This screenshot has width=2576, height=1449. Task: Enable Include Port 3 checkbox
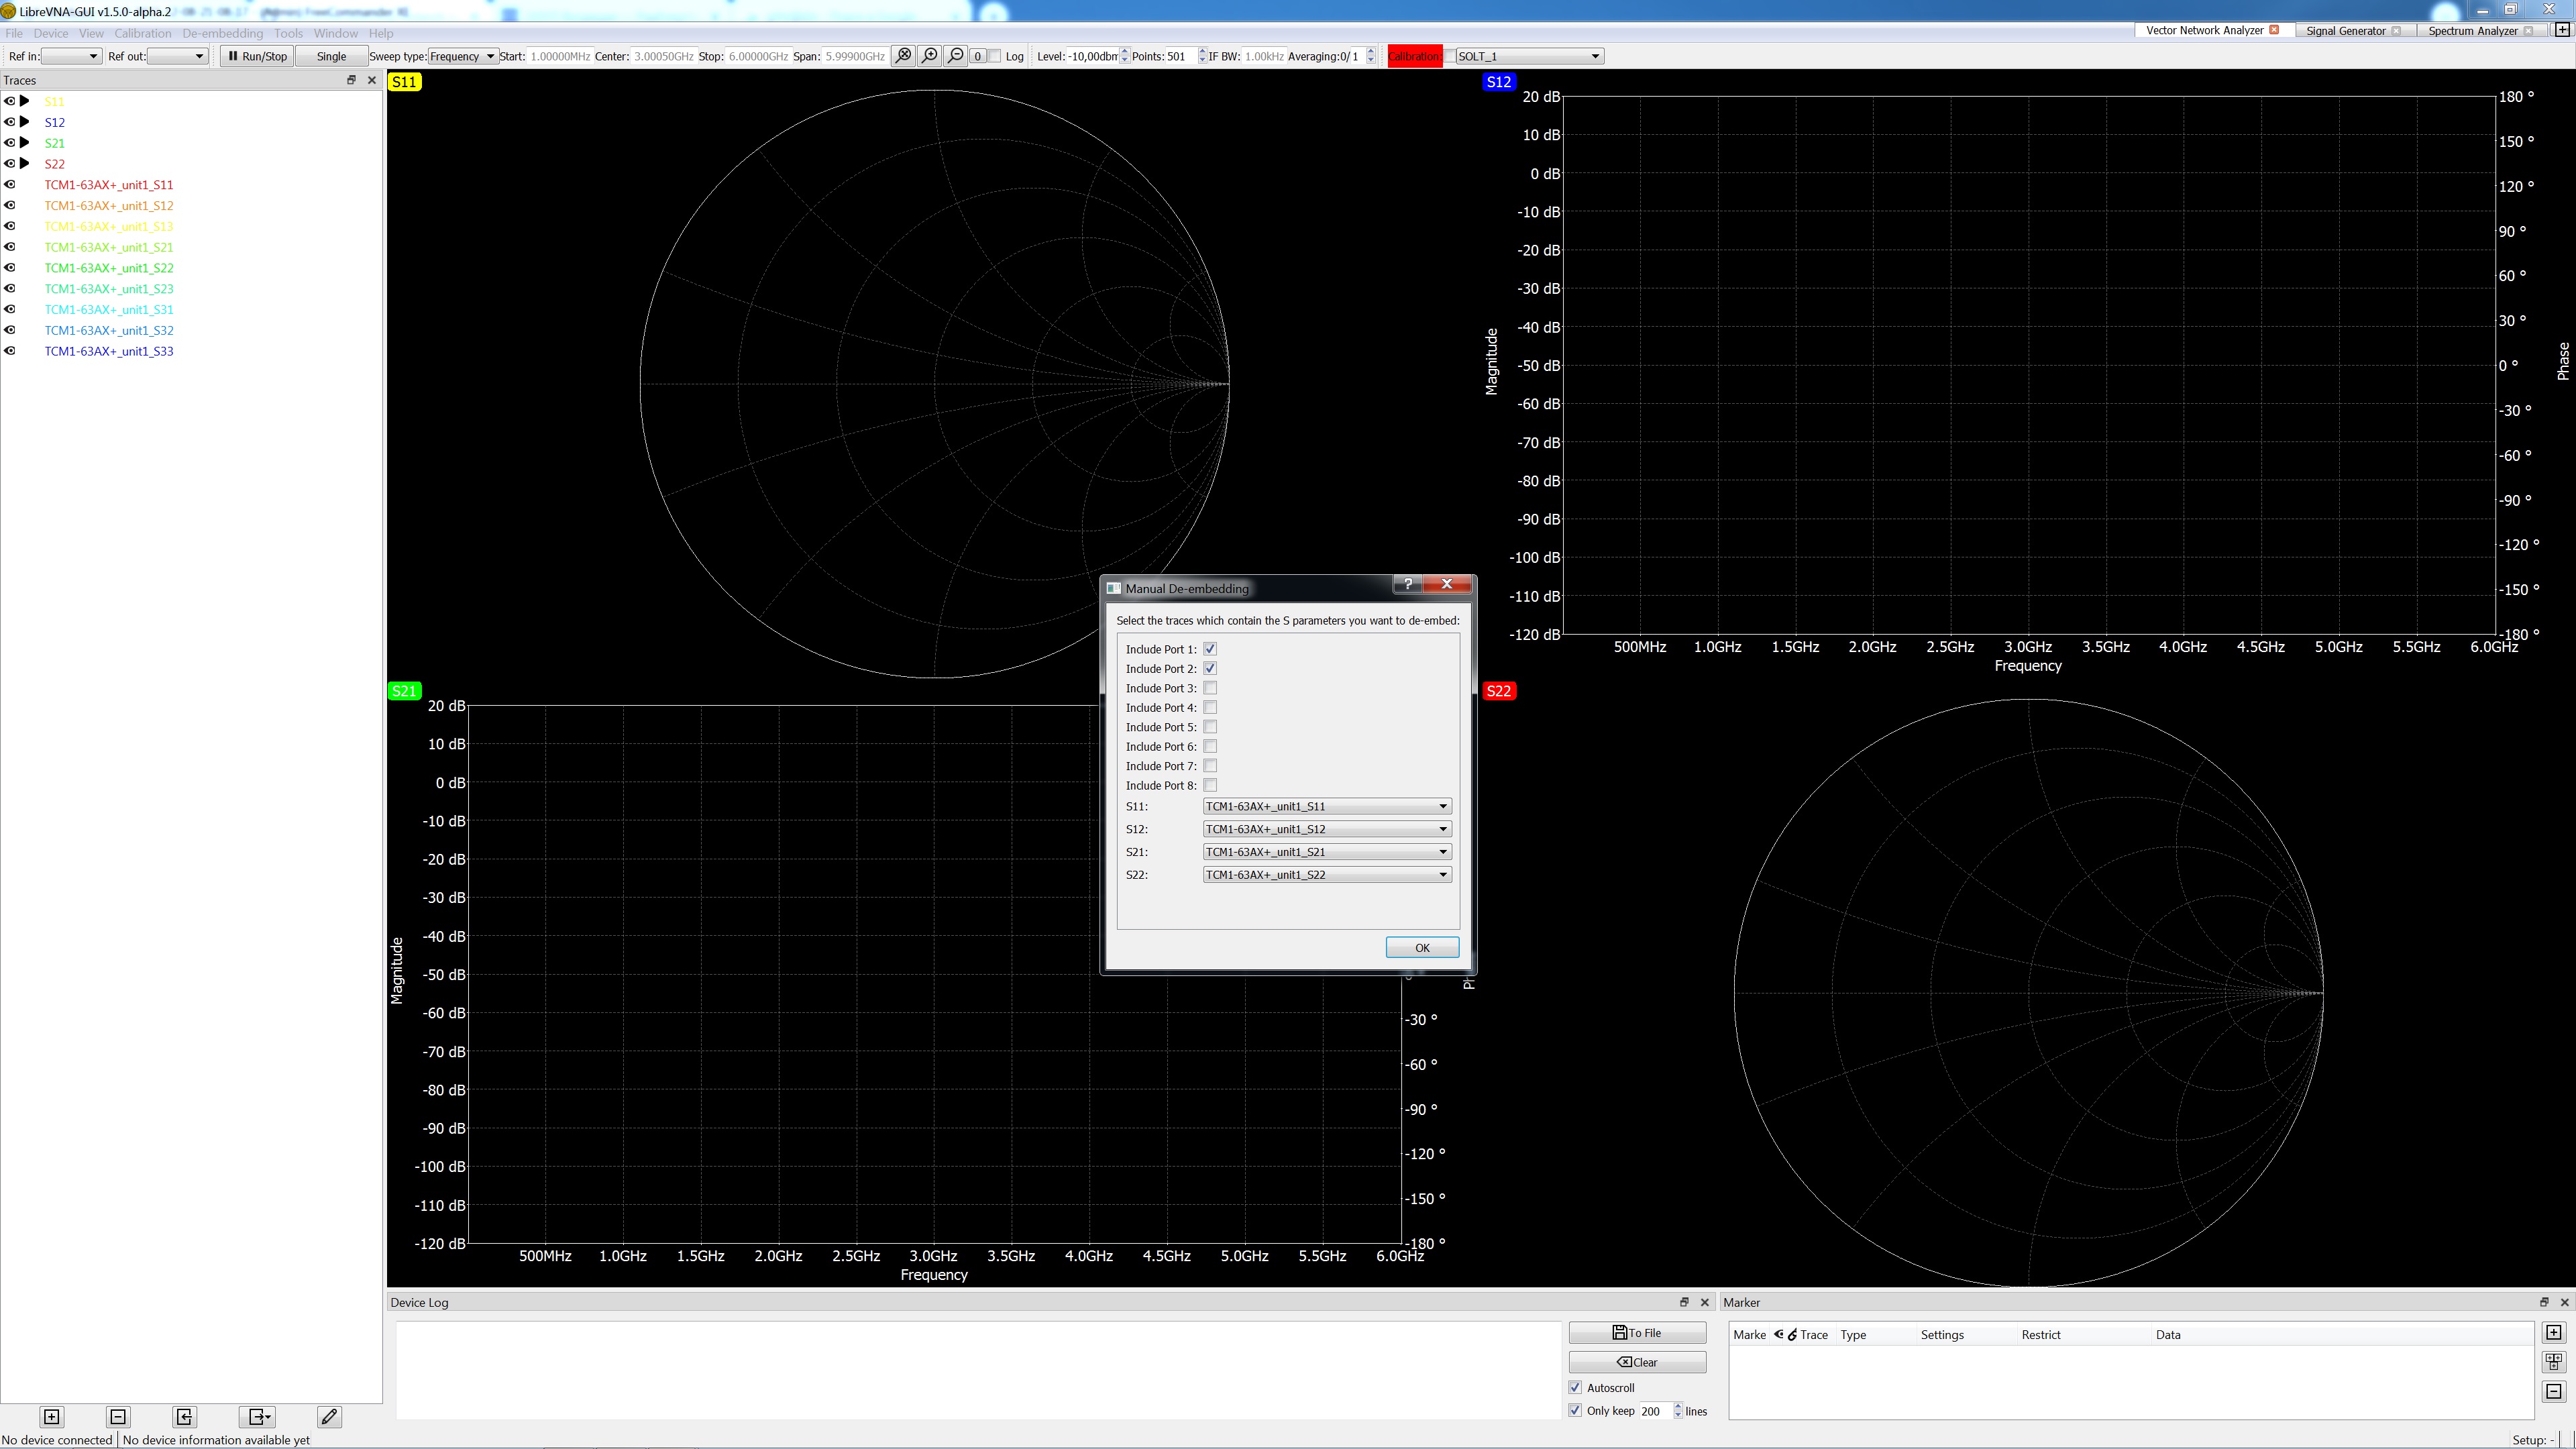(1210, 688)
